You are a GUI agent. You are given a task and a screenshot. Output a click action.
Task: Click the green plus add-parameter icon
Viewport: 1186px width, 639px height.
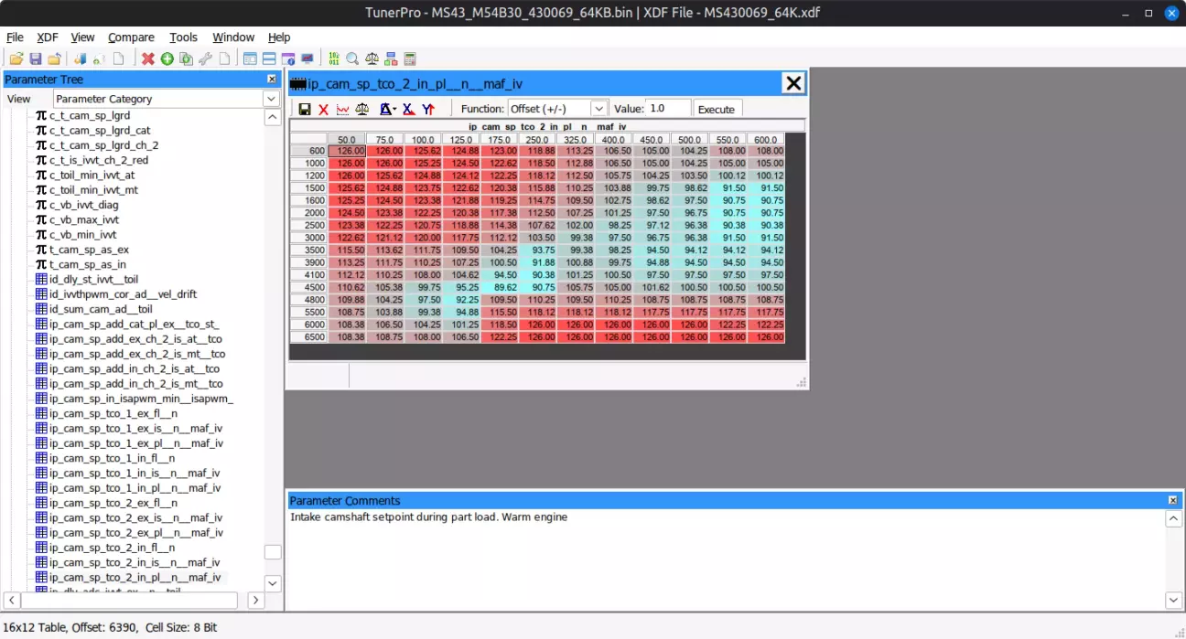(x=167, y=59)
